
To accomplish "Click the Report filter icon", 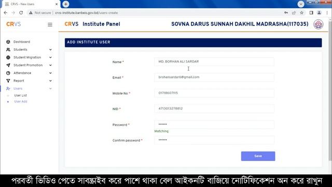I will (8, 81).
